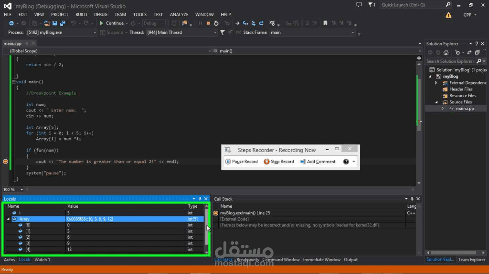
Task: Open the main() member dropdown
Action: (317, 51)
